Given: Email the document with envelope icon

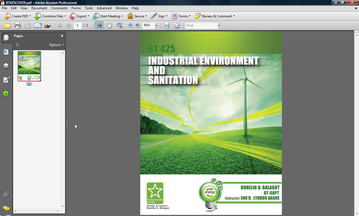Looking at the screenshot, I should coord(38,26).
